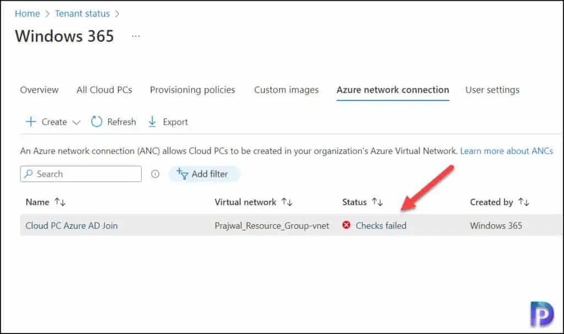The width and height of the screenshot is (564, 334).
Task: Expand the Create dropdown chevron
Action: tap(75, 123)
